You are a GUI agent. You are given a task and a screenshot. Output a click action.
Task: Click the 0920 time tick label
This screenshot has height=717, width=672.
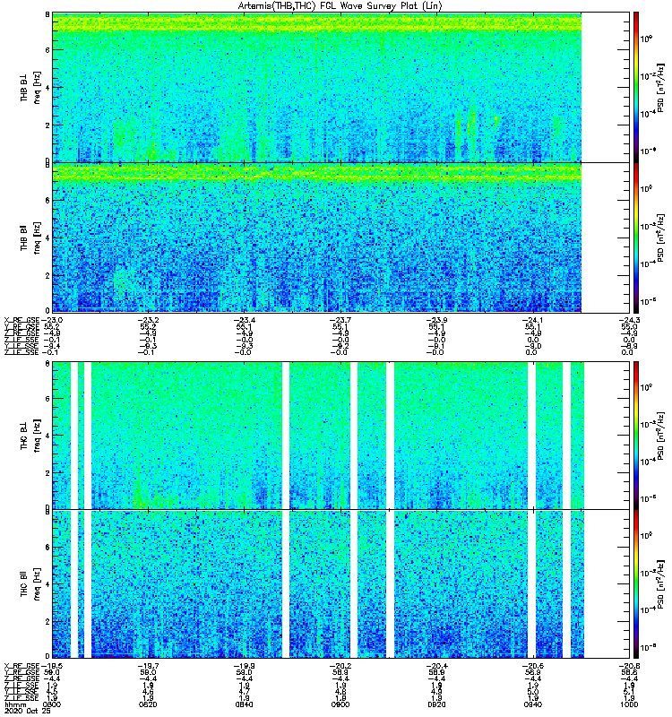coord(436,704)
